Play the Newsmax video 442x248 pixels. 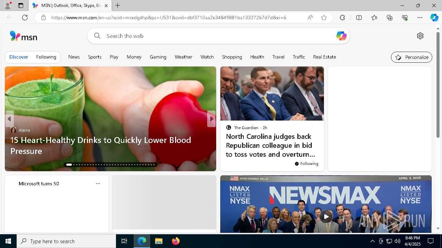[x=326, y=217]
